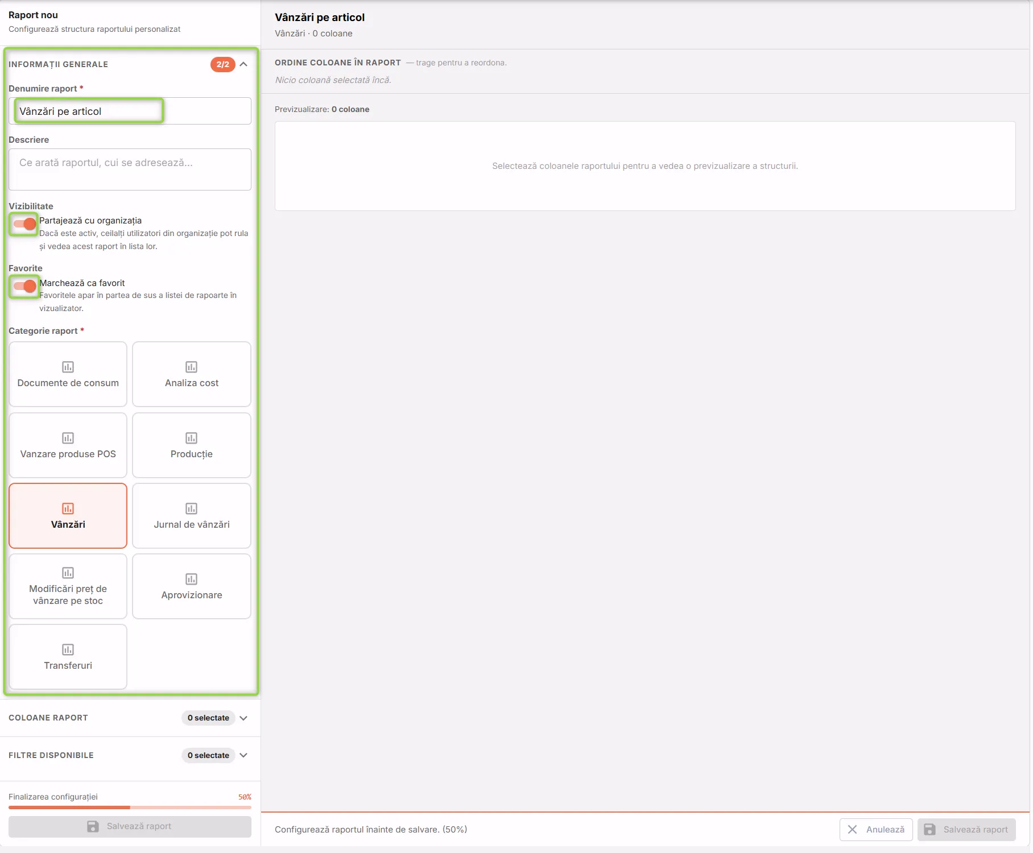Click the Vanzare produse POS chart icon
This screenshot has width=1033, height=853.
tap(68, 438)
